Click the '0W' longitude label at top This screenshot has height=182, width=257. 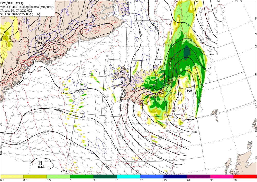[218, 1]
